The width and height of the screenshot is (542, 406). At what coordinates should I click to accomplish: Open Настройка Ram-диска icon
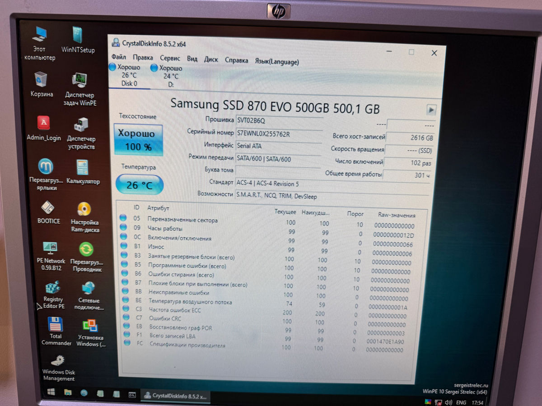[x=84, y=211]
